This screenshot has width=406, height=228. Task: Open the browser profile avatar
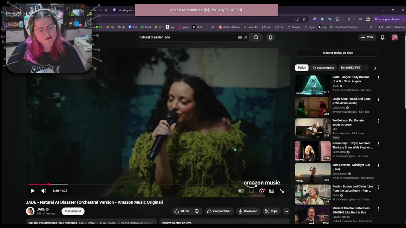368,19
